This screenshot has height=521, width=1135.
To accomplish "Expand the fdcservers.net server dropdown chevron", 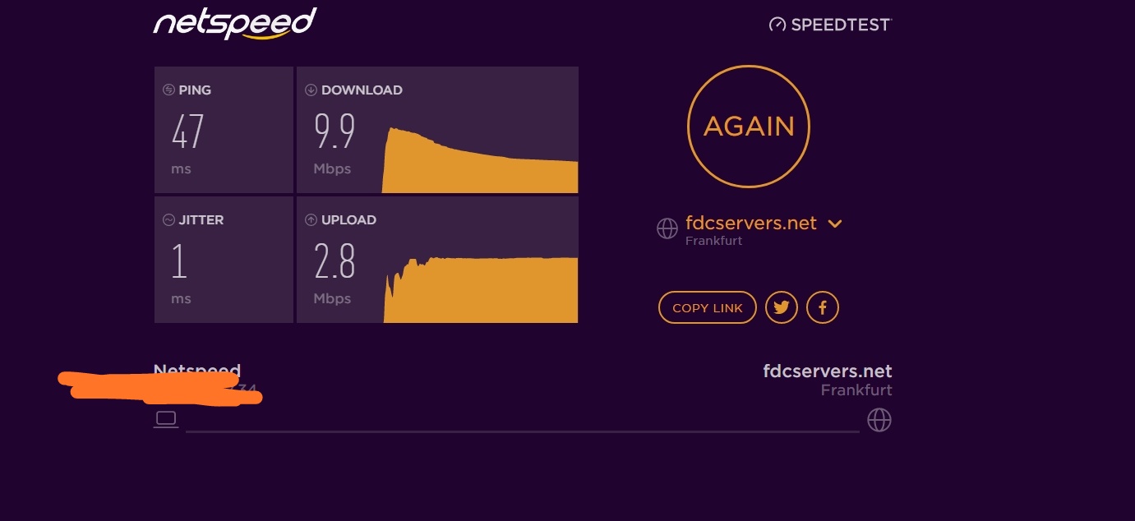I will coord(835,224).
